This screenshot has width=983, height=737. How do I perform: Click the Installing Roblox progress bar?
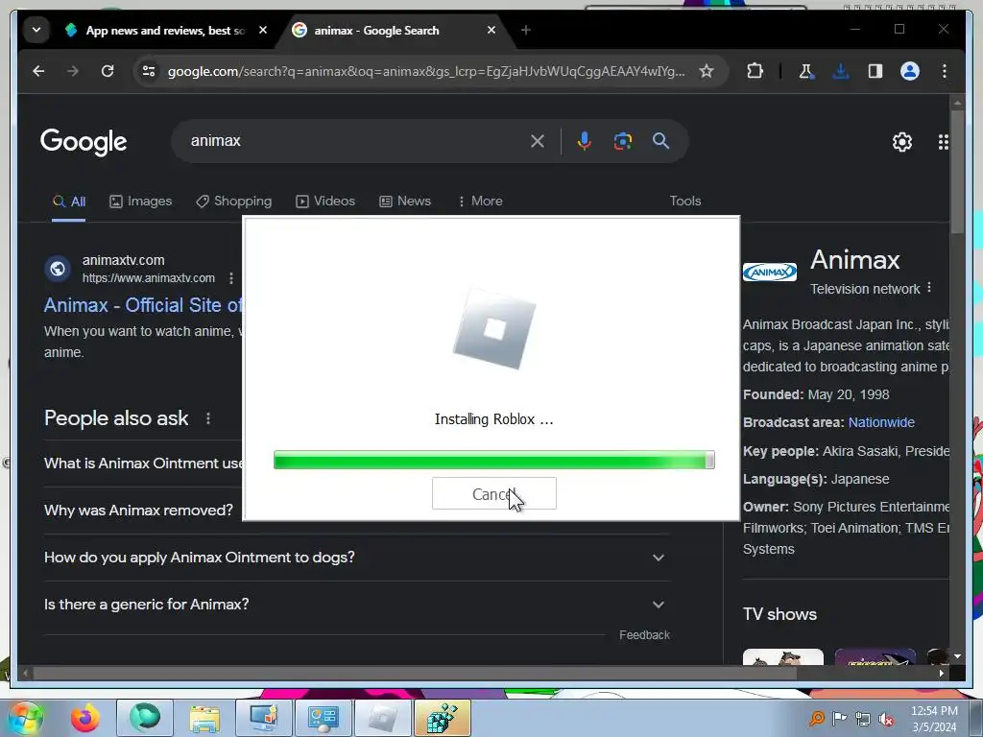point(494,460)
